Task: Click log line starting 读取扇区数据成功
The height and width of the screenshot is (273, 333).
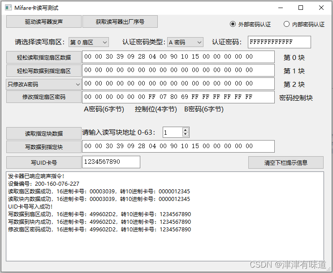Action: coord(99,192)
